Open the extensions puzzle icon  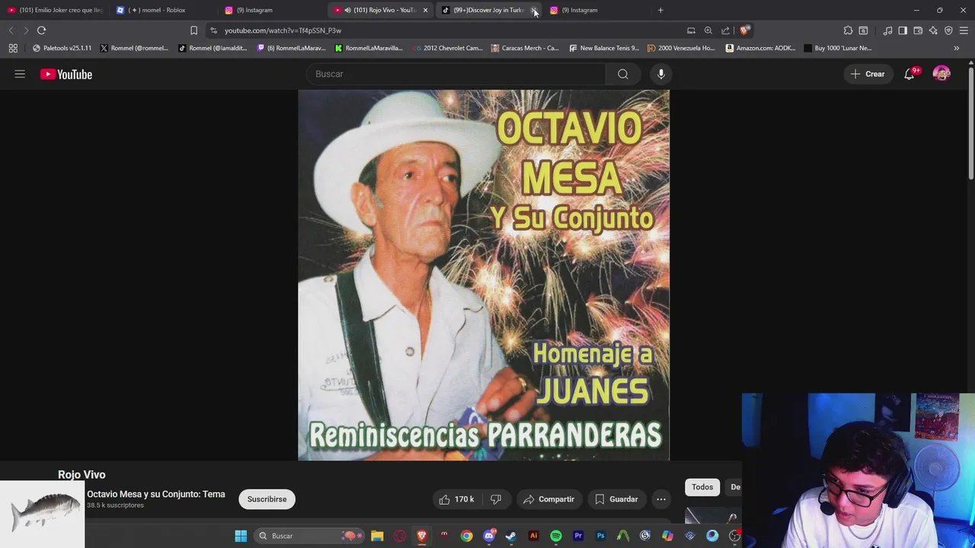pyautogui.click(x=848, y=30)
